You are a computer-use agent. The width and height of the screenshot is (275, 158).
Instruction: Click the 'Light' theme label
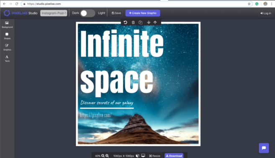coord(102,13)
